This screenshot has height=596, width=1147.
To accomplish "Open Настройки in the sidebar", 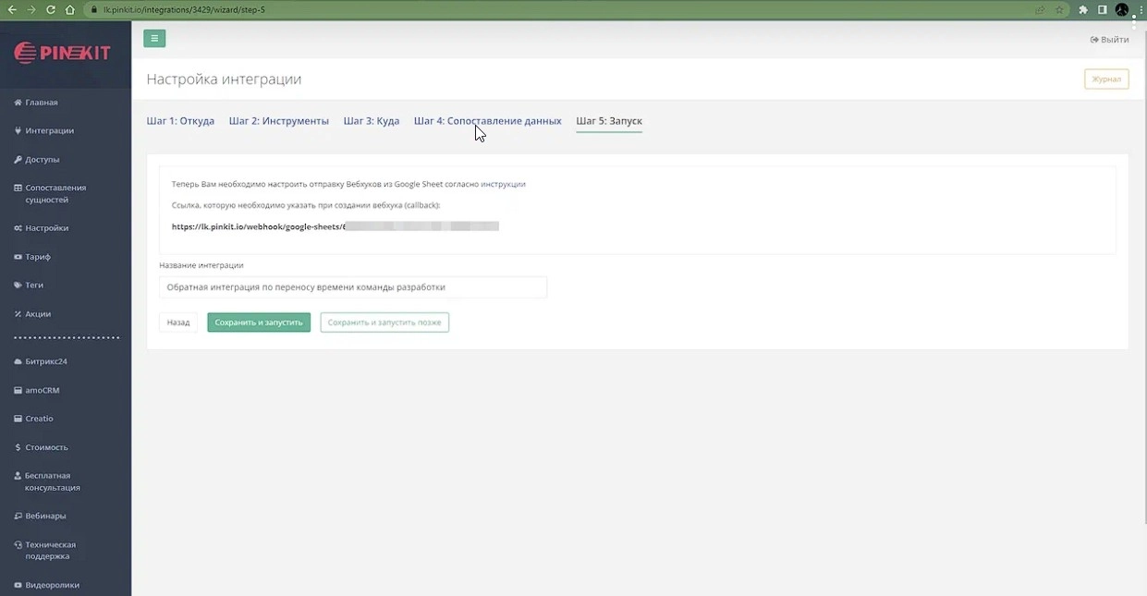I will click(x=46, y=228).
